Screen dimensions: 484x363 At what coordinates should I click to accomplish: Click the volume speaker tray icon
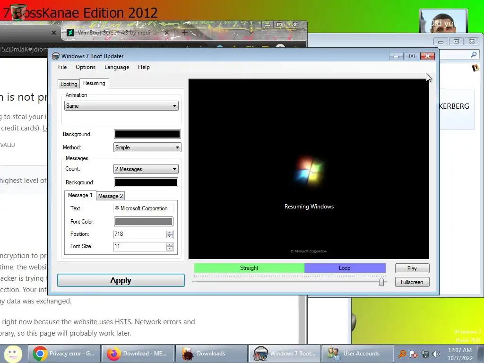(436, 354)
